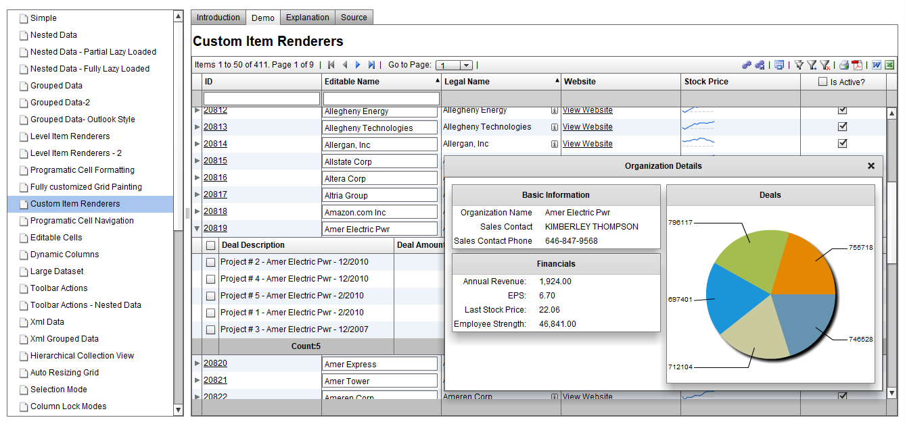Expand row 20818 details
The image size is (905, 424).
[x=198, y=211]
